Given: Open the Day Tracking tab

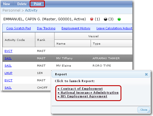Looking at the screenshot, I should [46, 28].
